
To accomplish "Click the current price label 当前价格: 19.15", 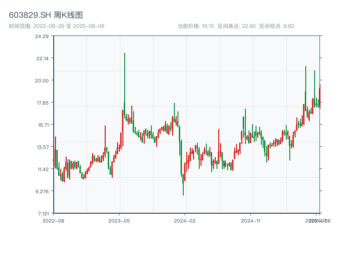I will tap(196, 26).
